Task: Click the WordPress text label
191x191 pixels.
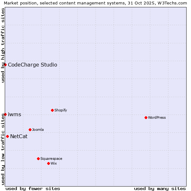Action: point(157,117)
